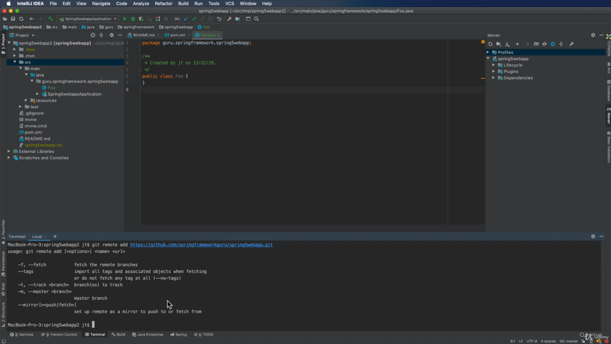Toggle Maven offline mode
The height and width of the screenshot is (344, 611).
click(x=544, y=44)
